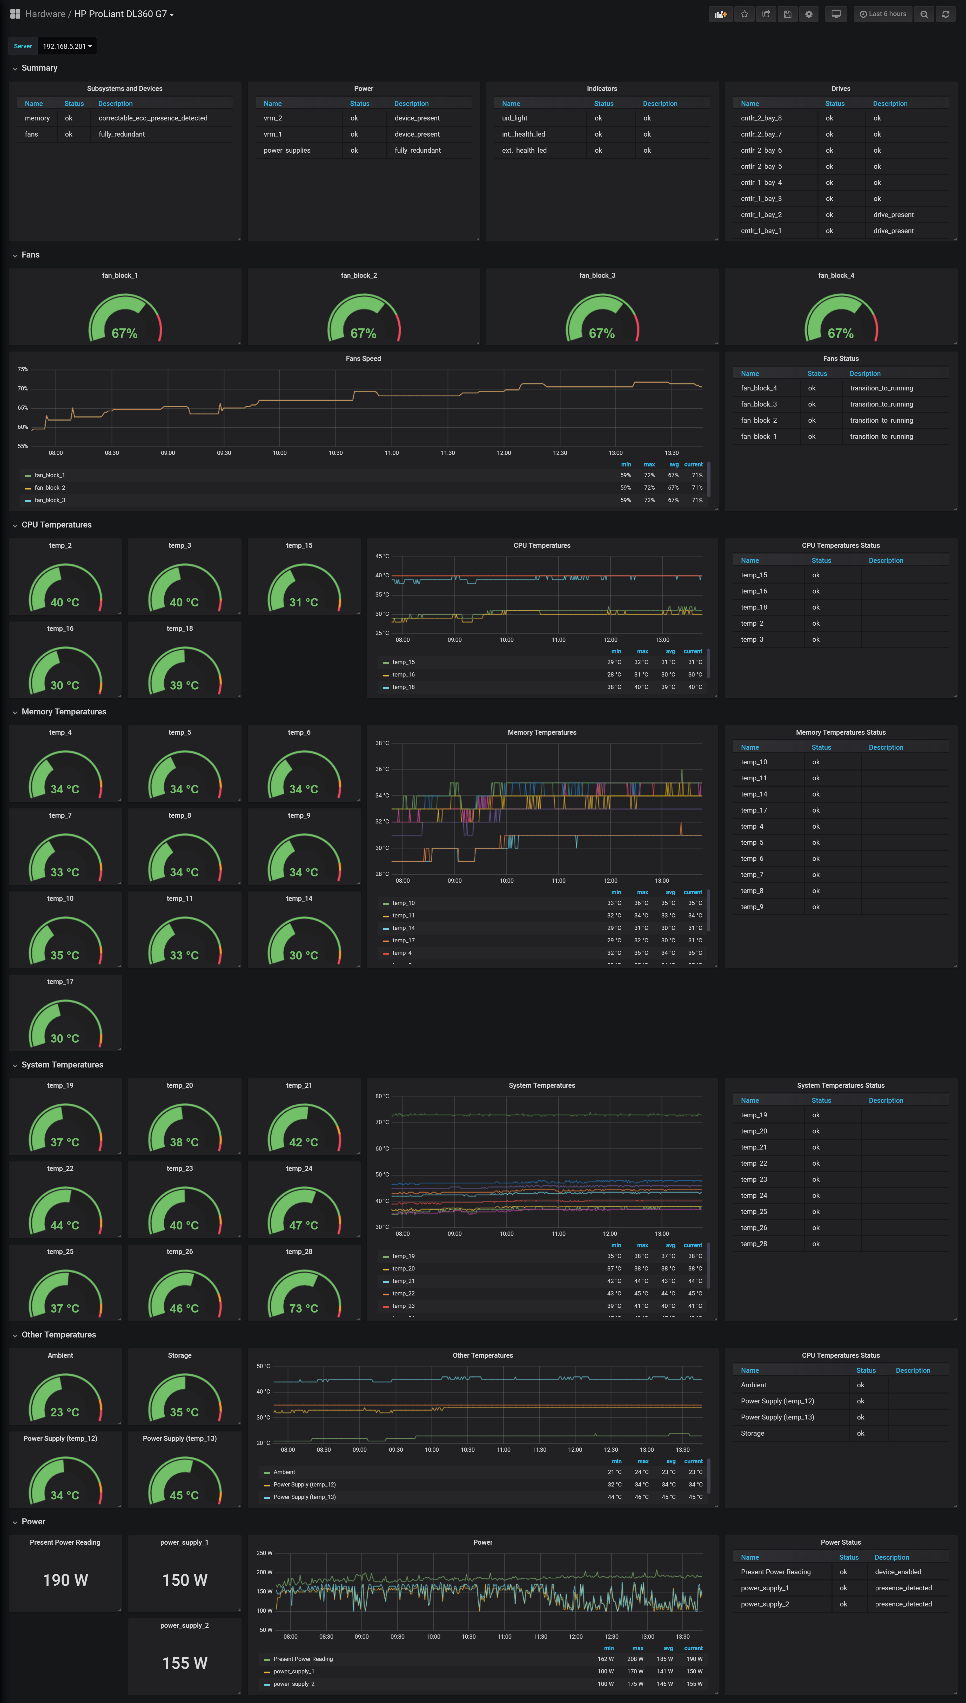Click the Storage row in Other Temperatures status table

(841, 1434)
